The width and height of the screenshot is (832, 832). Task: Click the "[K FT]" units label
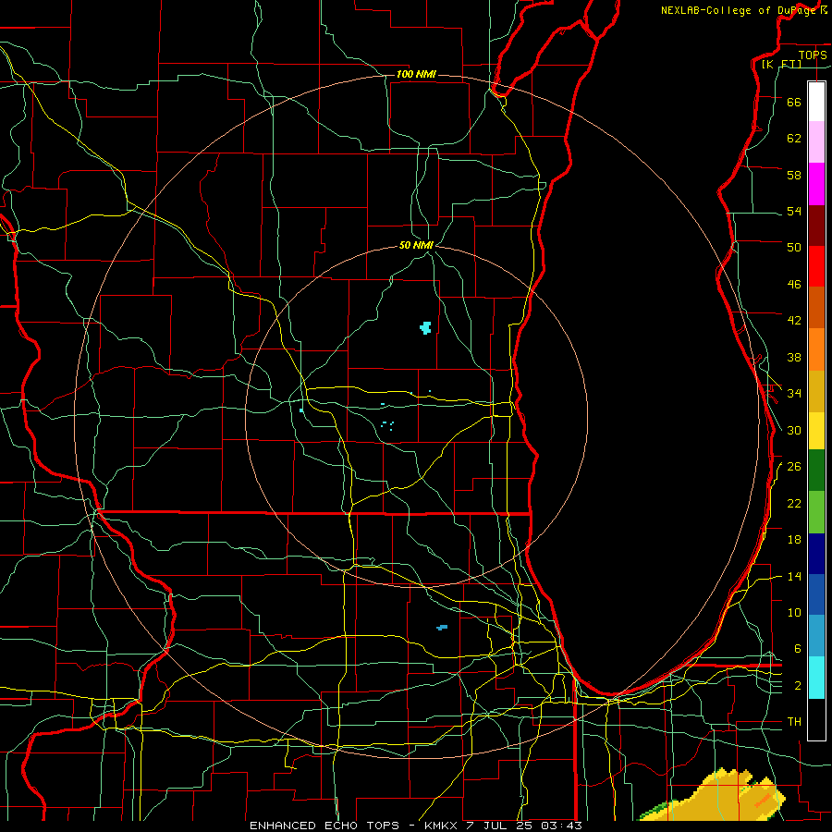781,64
